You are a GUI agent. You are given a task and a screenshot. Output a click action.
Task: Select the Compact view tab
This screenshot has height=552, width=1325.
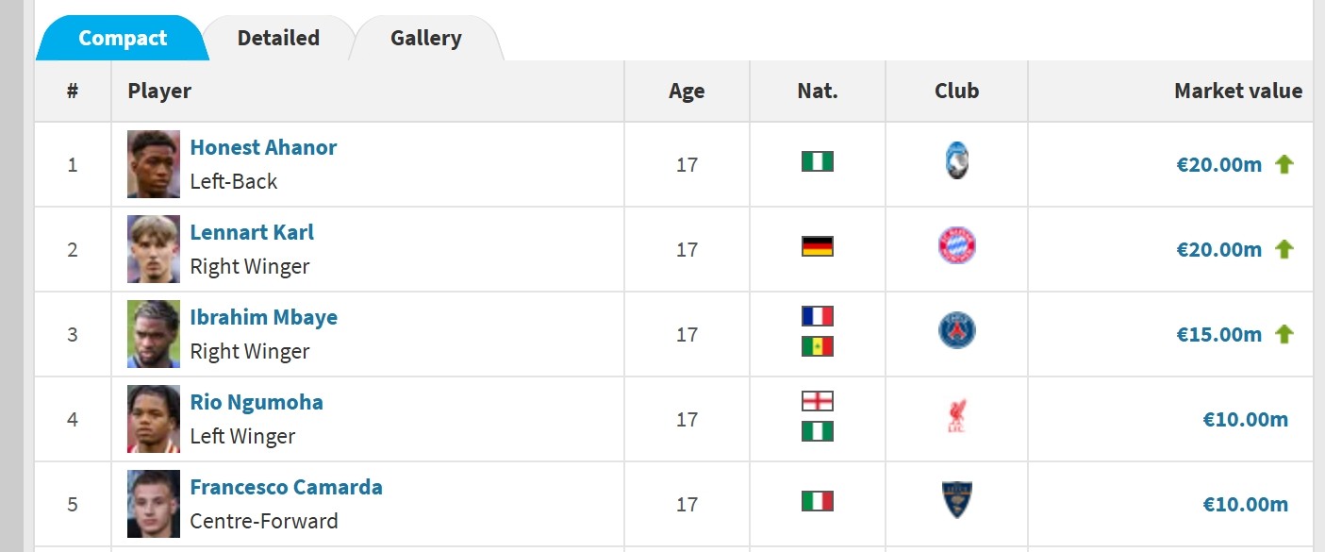123,39
